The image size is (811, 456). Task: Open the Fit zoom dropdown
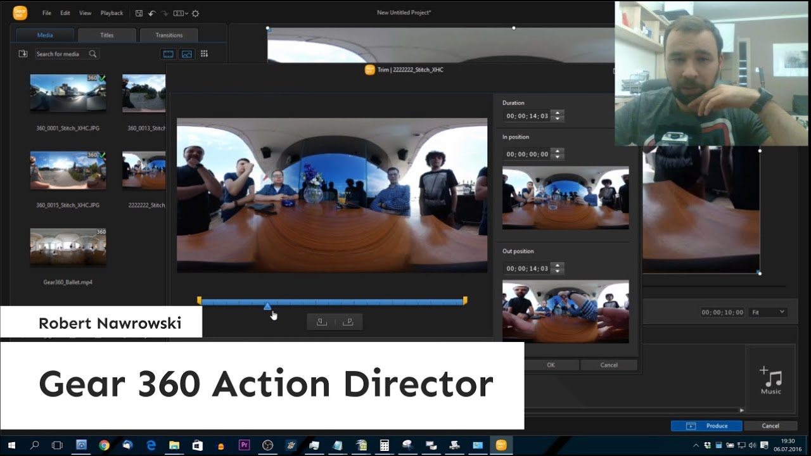coord(768,312)
